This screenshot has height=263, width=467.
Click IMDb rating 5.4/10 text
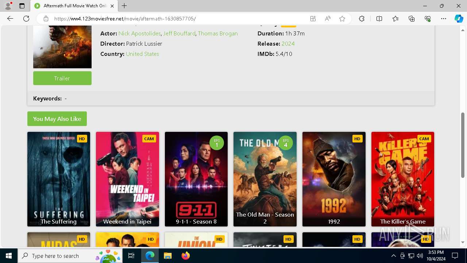click(284, 54)
